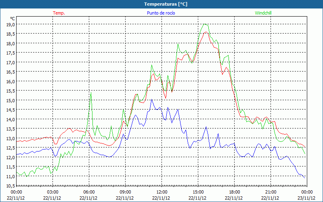Click the 18:00 time axis label
This screenshot has width=323, height=202.
(235, 192)
